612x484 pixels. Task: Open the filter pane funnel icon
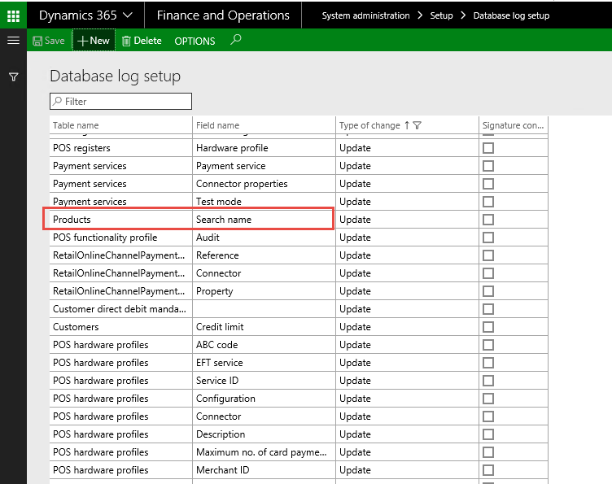(x=13, y=76)
